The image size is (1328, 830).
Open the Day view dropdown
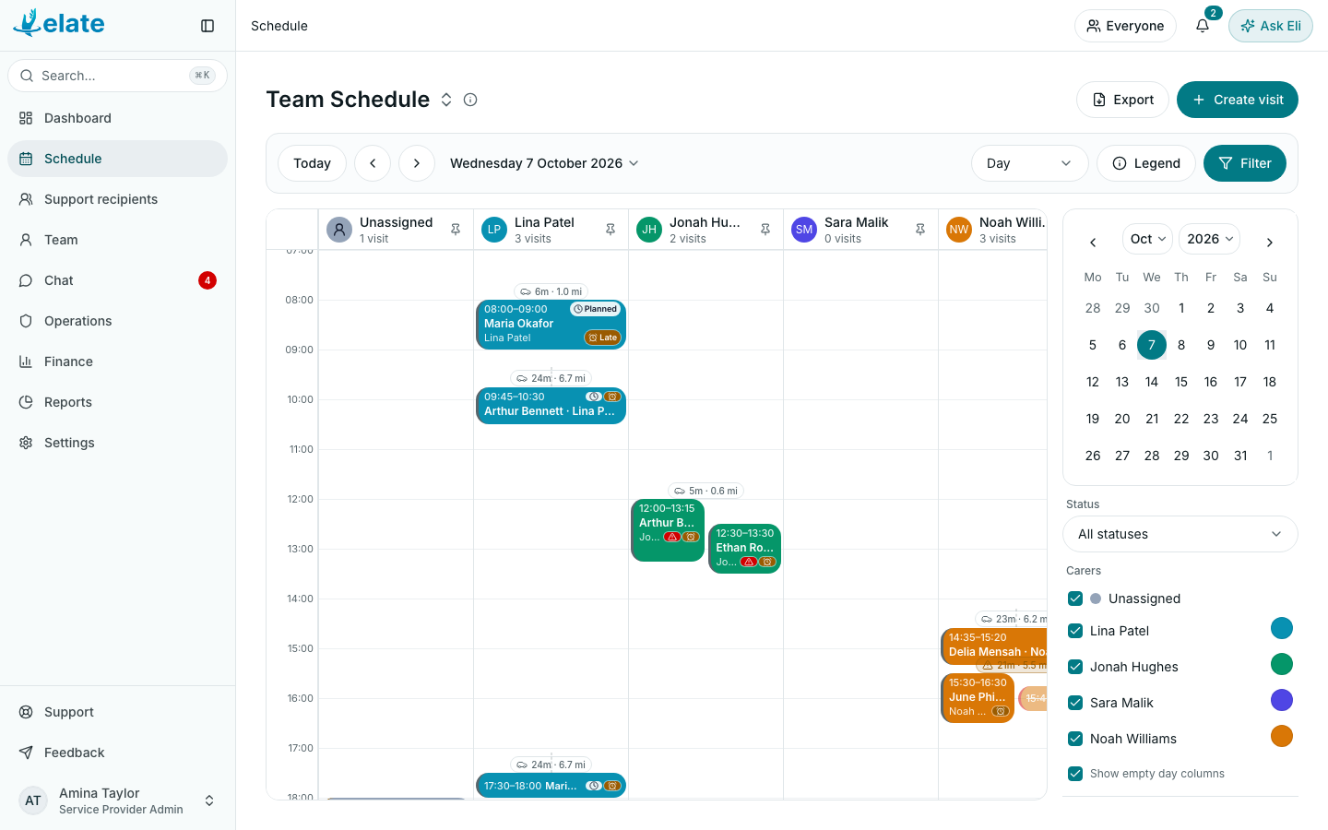(1029, 163)
